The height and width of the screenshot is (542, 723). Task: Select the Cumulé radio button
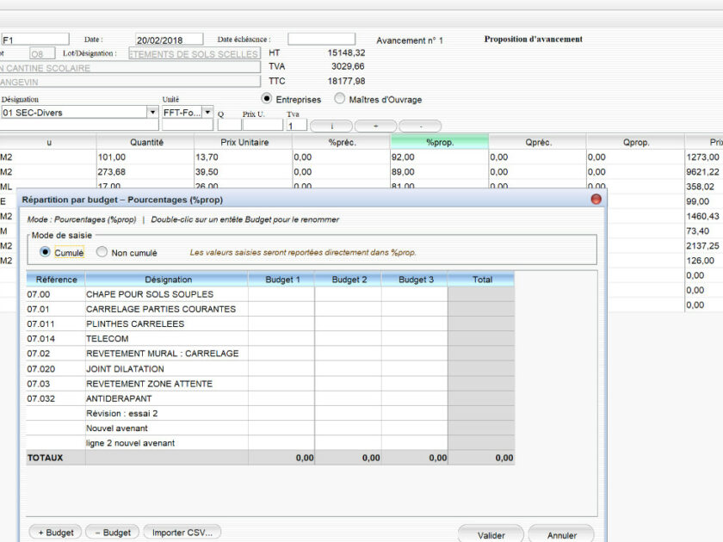click(45, 252)
